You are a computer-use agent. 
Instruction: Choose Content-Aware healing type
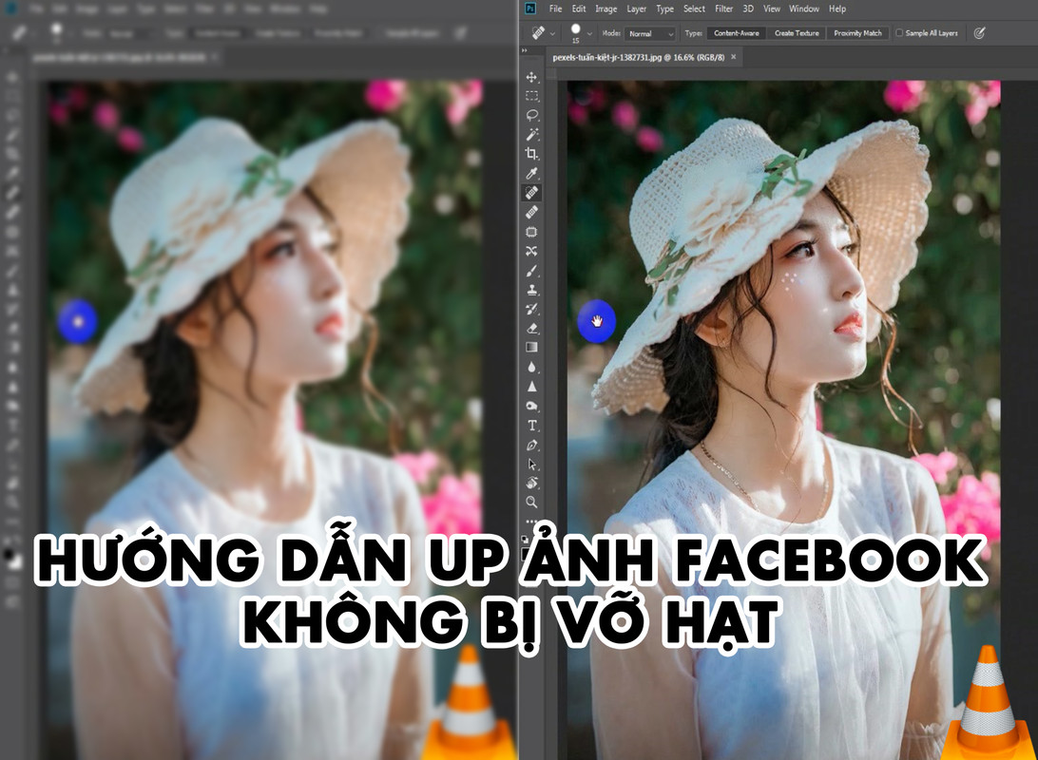(x=736, y=33)
